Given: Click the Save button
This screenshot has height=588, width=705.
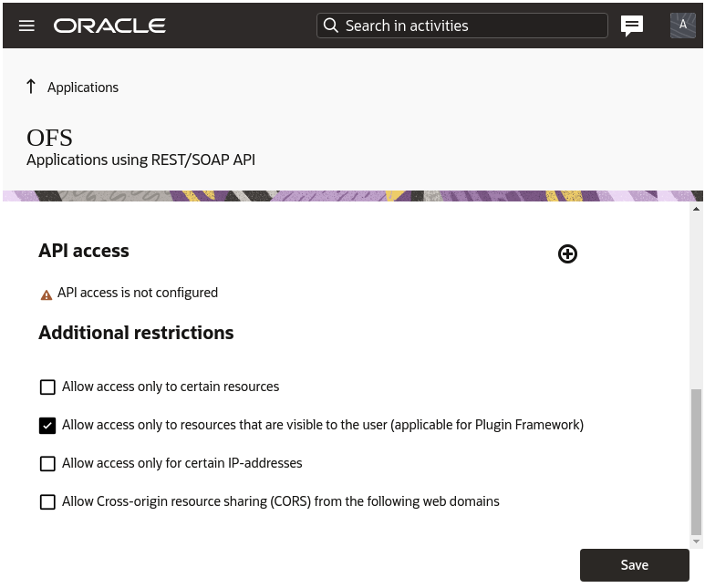Looking at the screenshot, I should [635, 565].
